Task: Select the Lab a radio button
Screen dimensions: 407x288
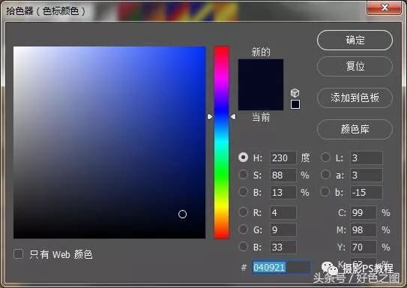Action: 325,175
